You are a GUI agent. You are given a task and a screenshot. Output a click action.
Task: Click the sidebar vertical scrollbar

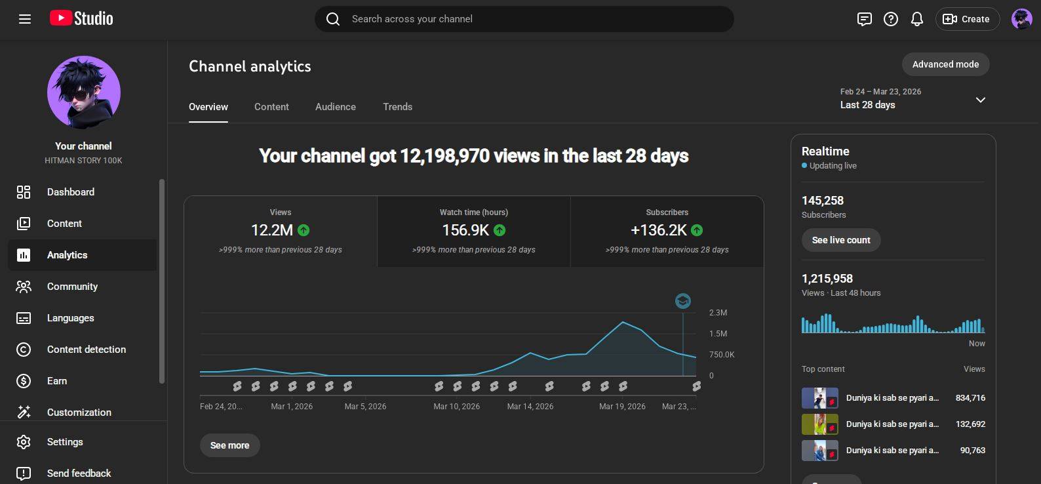[x=161, y=282]
